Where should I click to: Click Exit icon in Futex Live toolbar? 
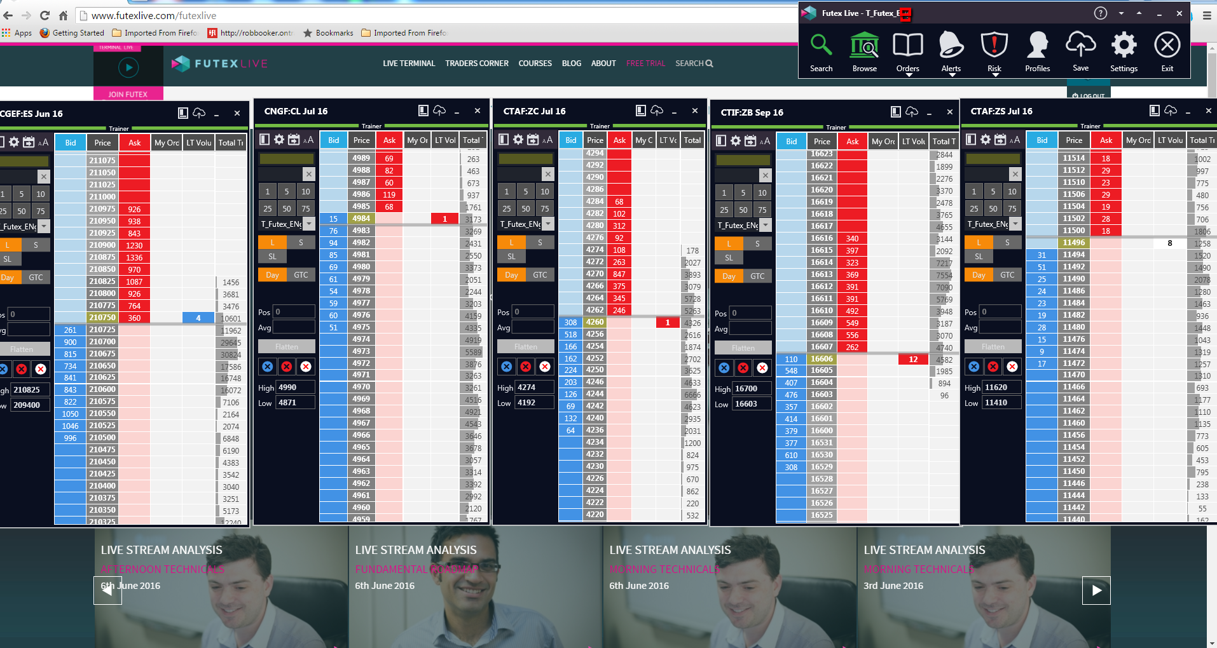(1167, 52)
